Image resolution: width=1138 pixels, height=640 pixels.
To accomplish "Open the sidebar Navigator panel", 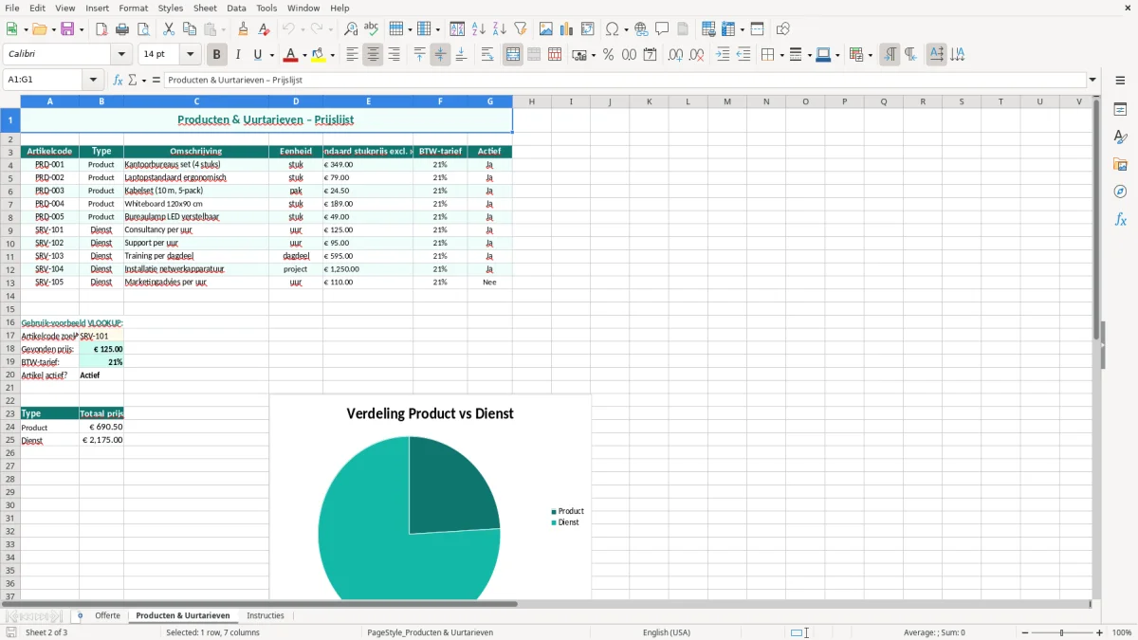I will point(1120,192).
